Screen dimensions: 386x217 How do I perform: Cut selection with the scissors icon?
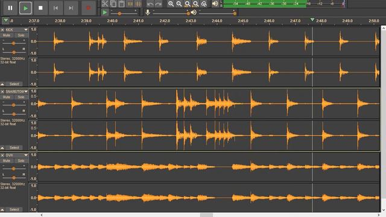pyautogui.click(x=105, y=4)
